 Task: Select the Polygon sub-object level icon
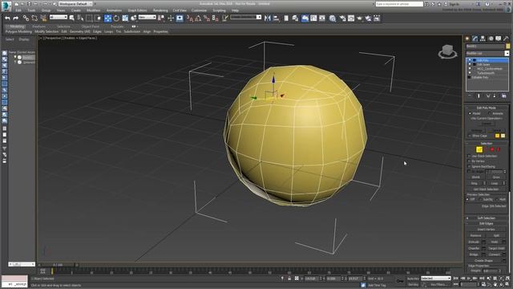492,149
